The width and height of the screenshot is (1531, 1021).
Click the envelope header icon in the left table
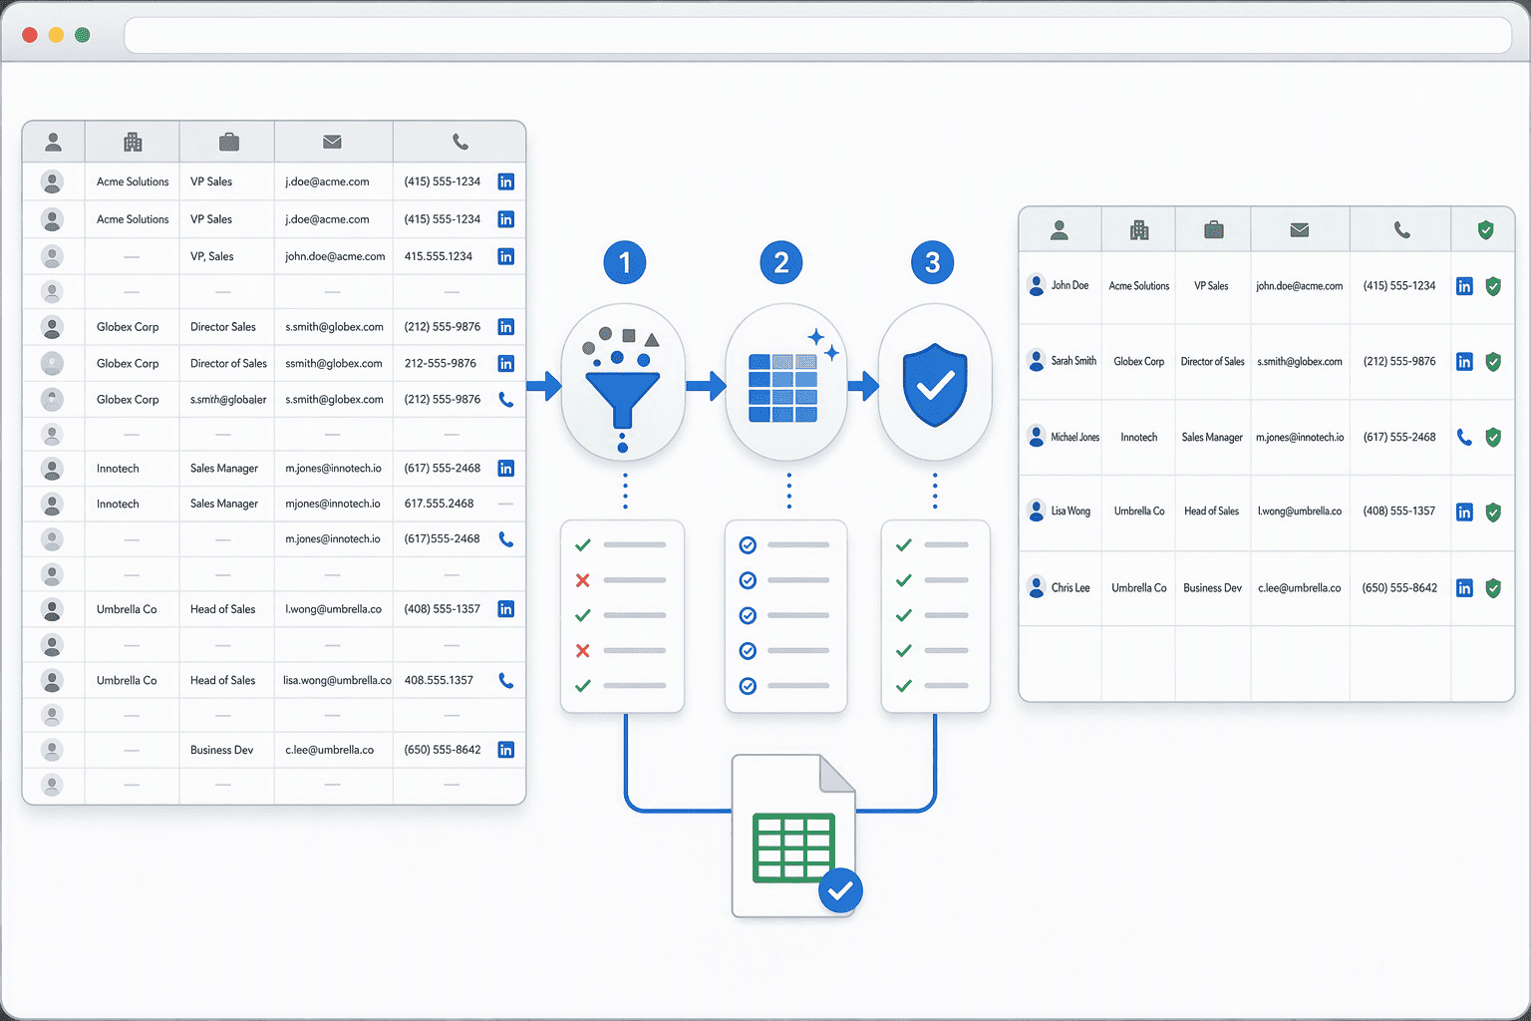click(332, 143)
